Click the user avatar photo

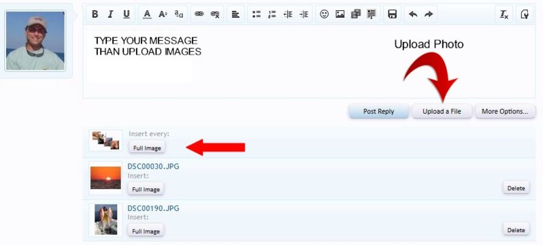pyautogui.click(x=35, y=41)
